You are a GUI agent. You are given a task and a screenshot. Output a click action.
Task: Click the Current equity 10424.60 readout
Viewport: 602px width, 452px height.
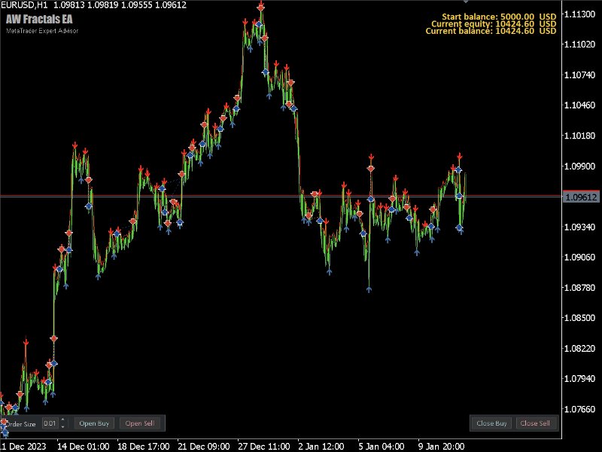point(489,23)
